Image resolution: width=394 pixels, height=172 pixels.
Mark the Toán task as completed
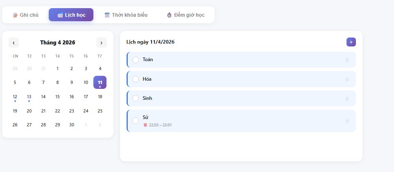[x=136, y=60]
